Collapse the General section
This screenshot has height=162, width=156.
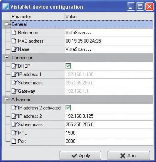[x=6, y=24]
